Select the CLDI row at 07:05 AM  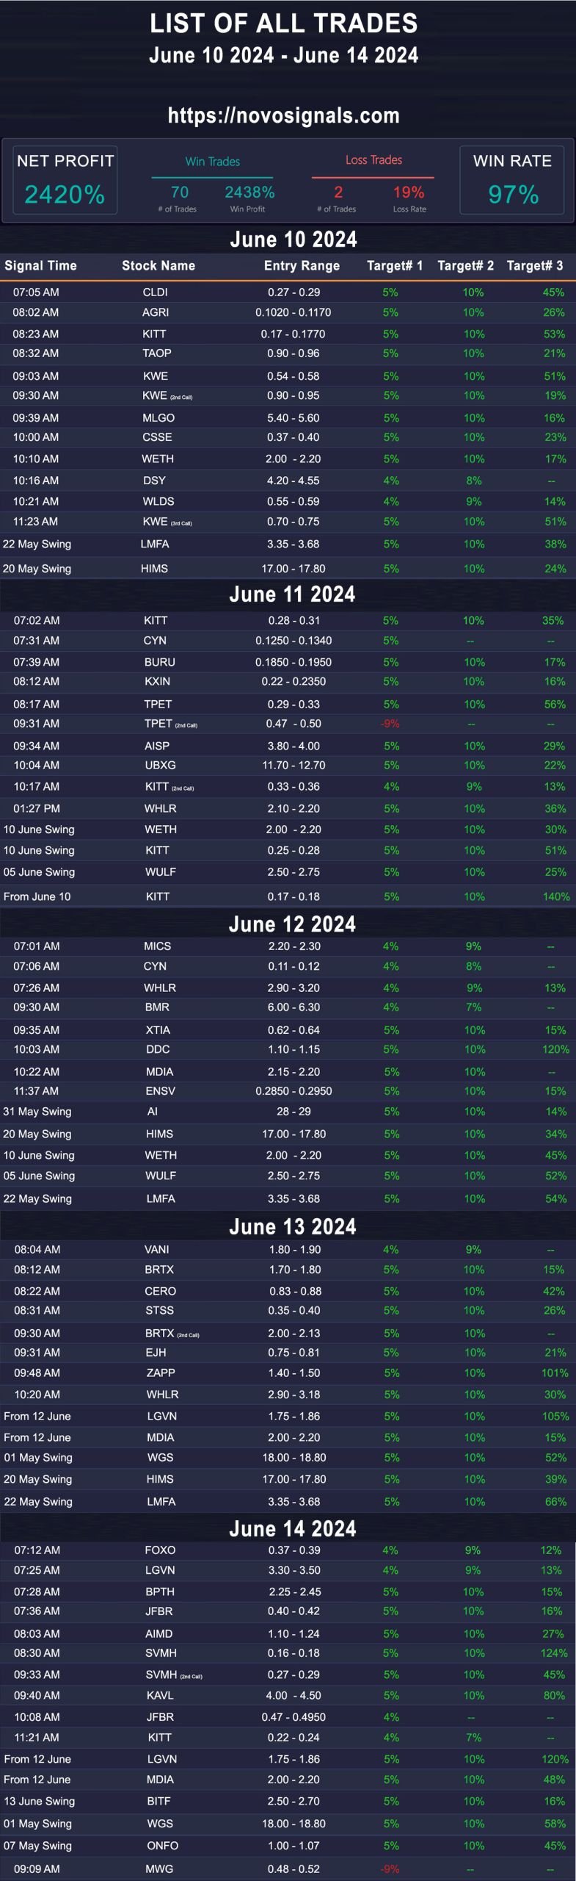tap(288, 292)
